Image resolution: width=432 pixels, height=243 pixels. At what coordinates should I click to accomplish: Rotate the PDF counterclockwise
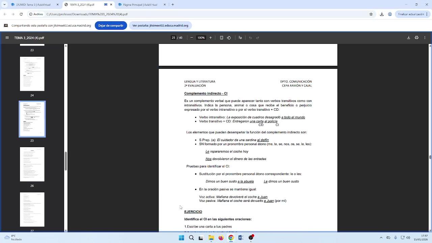(229, 38)
